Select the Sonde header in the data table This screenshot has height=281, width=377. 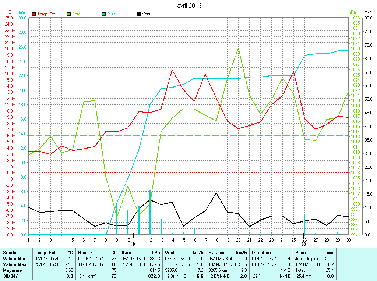click(9, 253)
